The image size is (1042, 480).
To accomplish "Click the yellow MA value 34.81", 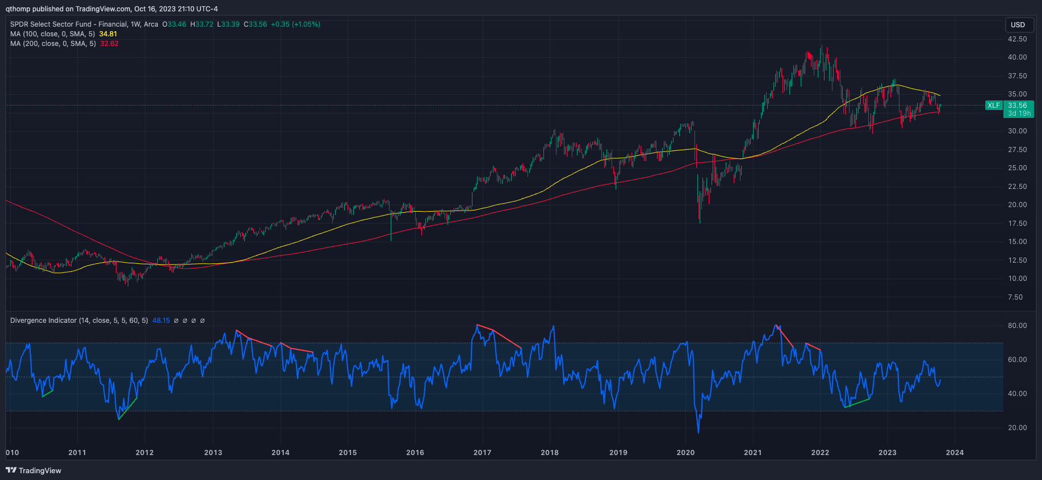I will [108, 34].
